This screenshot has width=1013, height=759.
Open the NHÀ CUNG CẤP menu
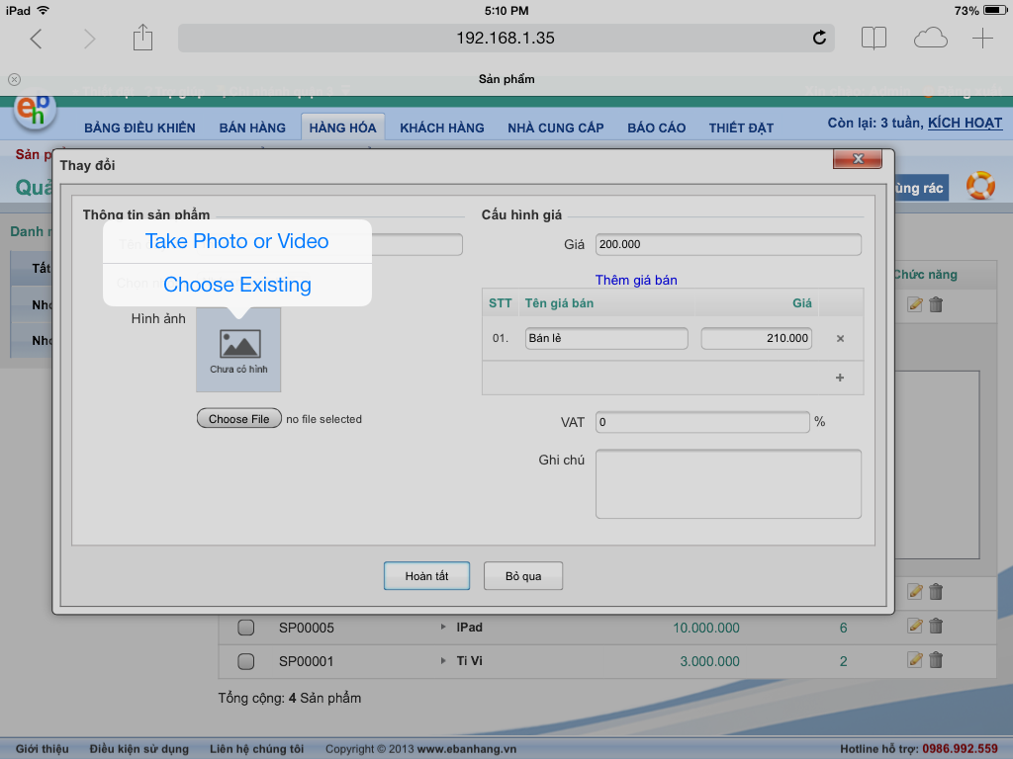coord(556,127)
